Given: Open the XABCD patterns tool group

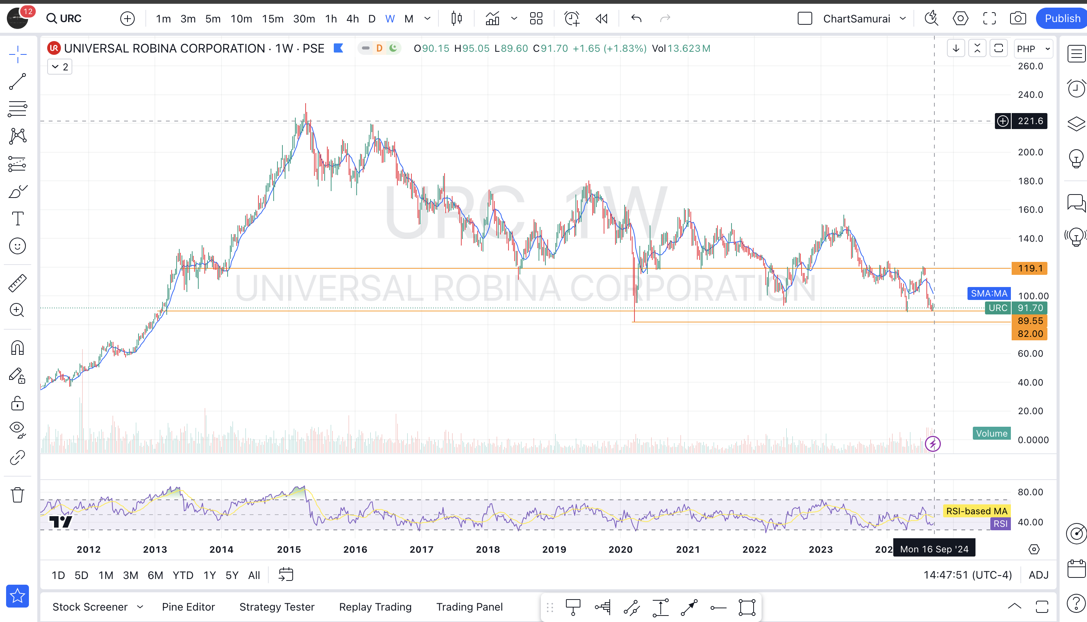Looking at the screenshot, I should (18, 136).
